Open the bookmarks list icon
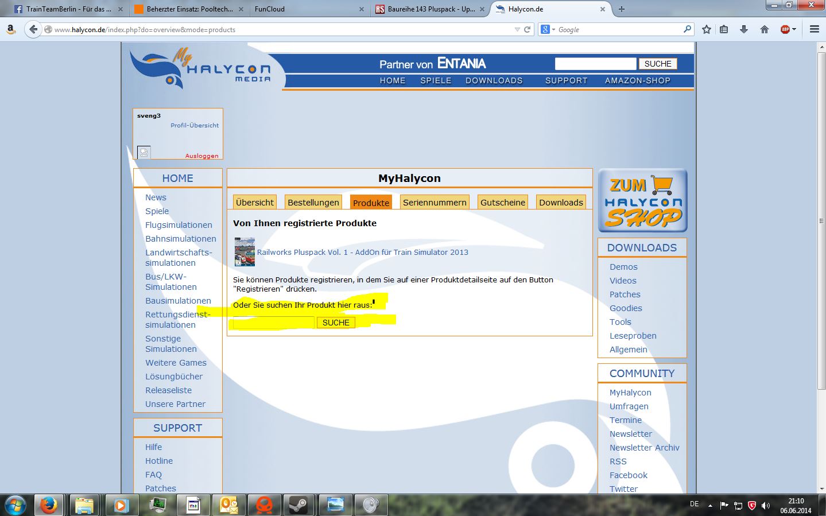The width and height of the screenshot is (826, 516). point(724,29)
